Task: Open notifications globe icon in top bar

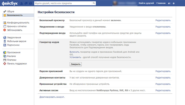Action: pos(30,3)
